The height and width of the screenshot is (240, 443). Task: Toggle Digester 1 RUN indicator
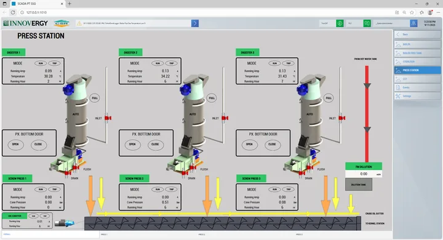click(x=41, y=63)
